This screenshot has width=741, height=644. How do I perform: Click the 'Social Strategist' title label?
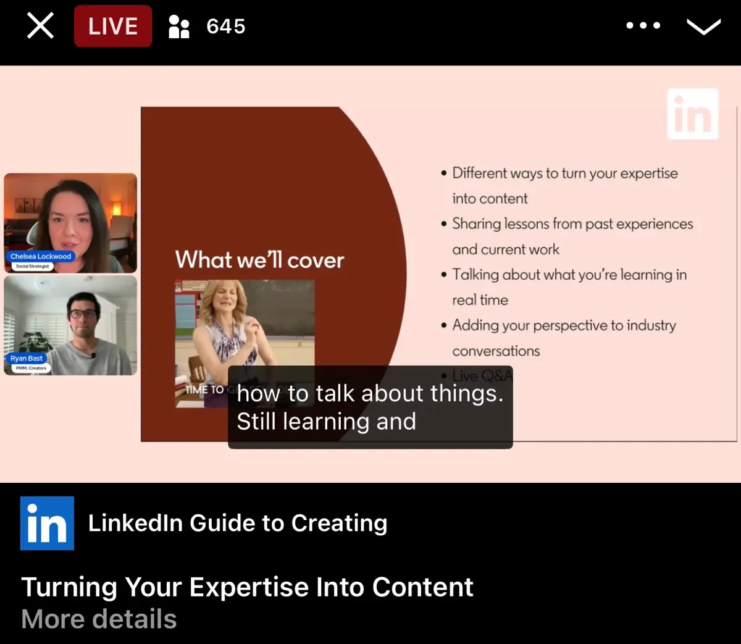[x=33, y=266]
